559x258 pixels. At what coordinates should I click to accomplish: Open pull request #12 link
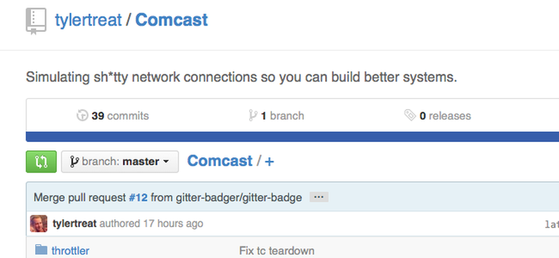point(138,197)
